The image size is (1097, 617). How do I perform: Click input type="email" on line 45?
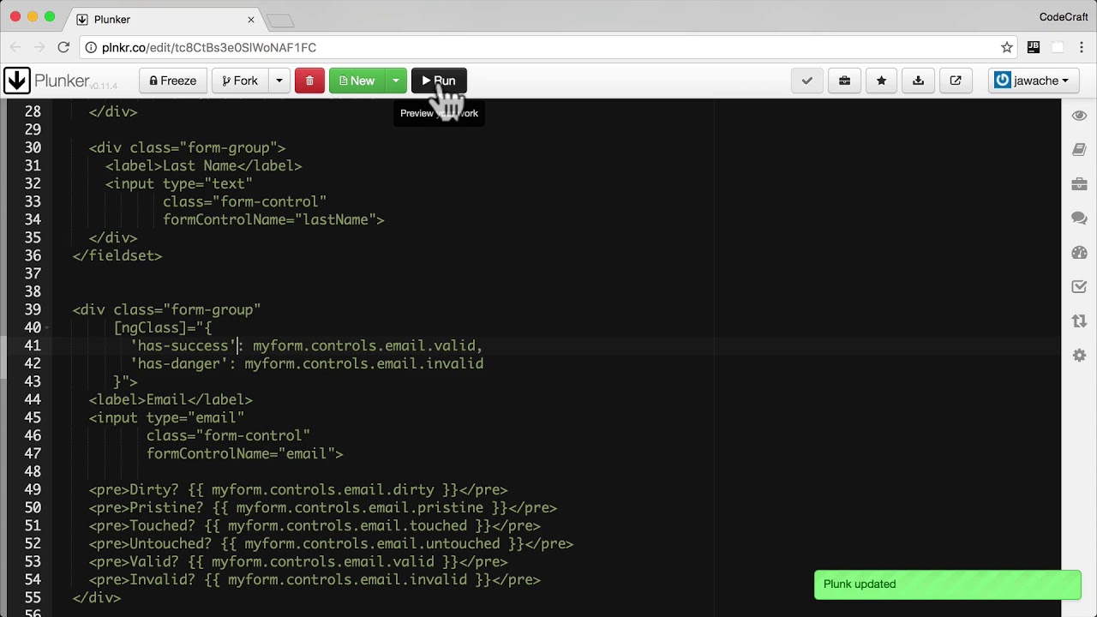click(x=166, y=417)
